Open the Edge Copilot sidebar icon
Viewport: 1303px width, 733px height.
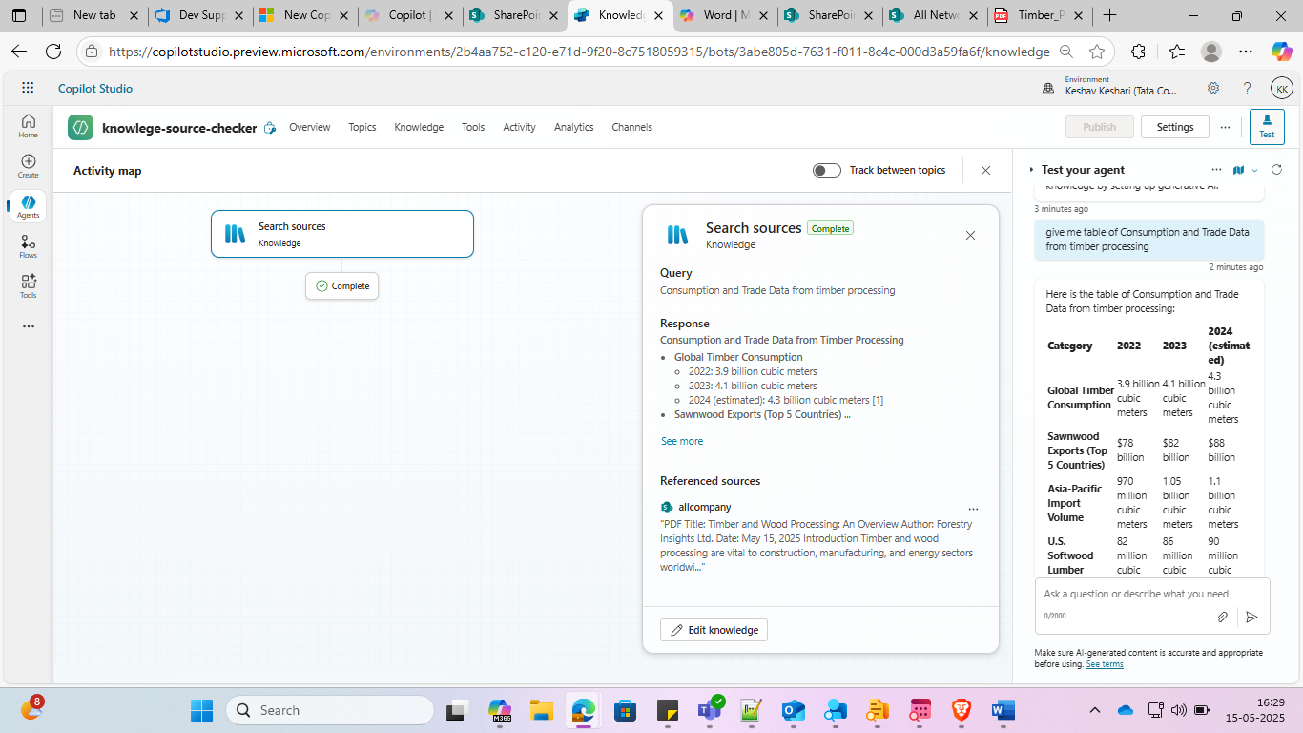[1281, 52]
